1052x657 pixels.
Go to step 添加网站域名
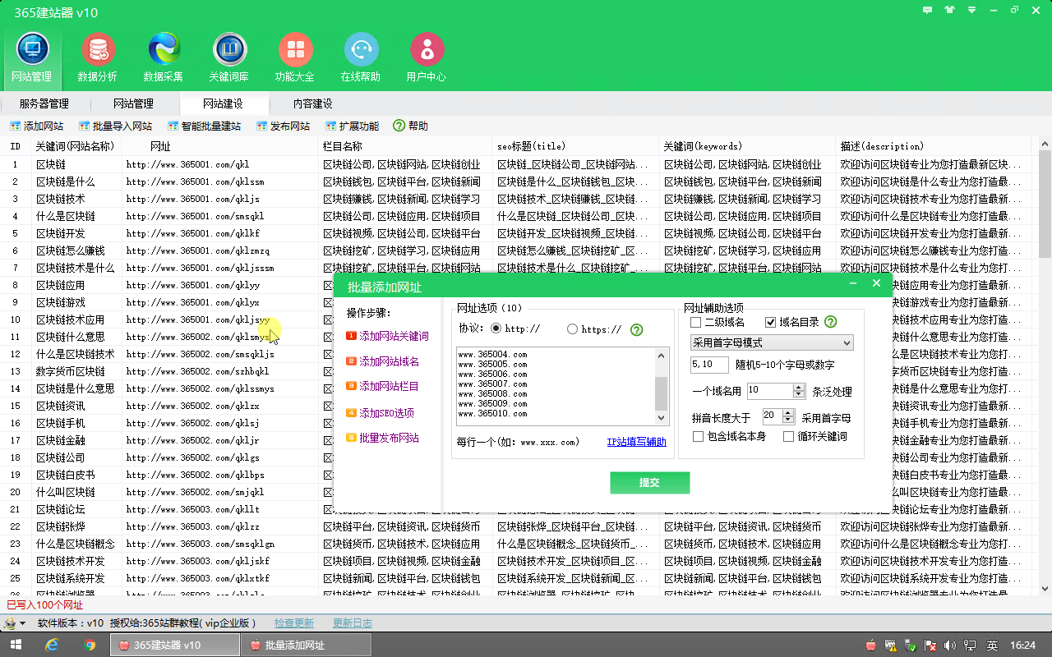(x=383, y=361)
